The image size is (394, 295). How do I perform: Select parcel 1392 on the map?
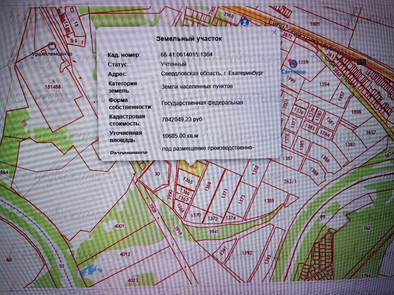247,253
